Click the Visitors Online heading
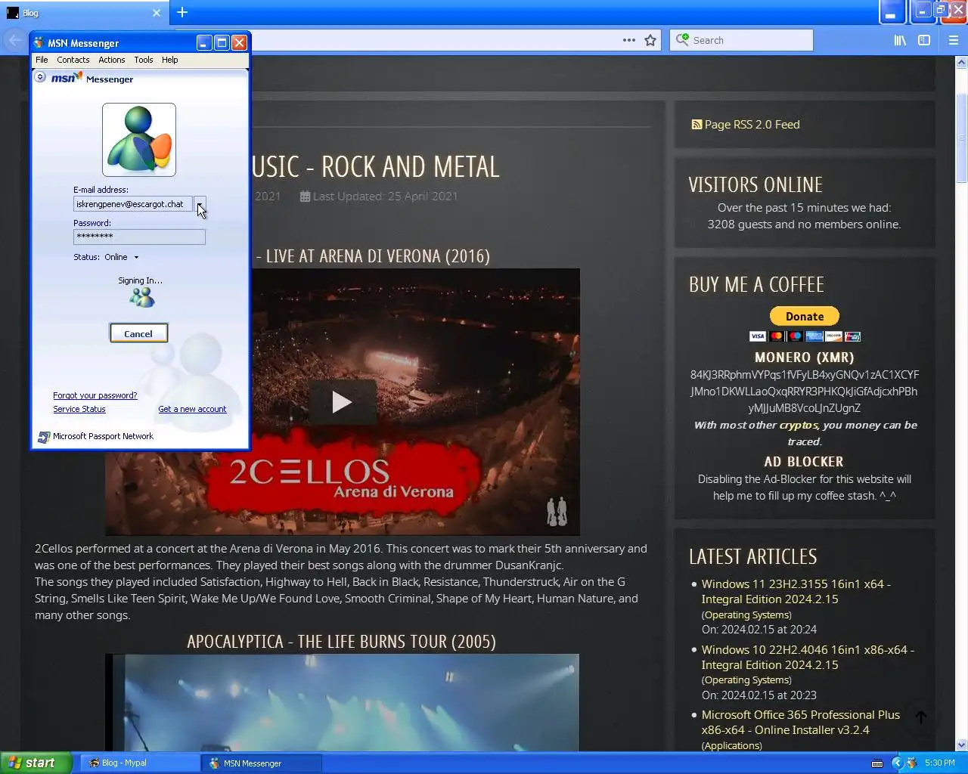The width and height of the screenshot is (968, 774). pyautogui.click(x=755, y=185)
